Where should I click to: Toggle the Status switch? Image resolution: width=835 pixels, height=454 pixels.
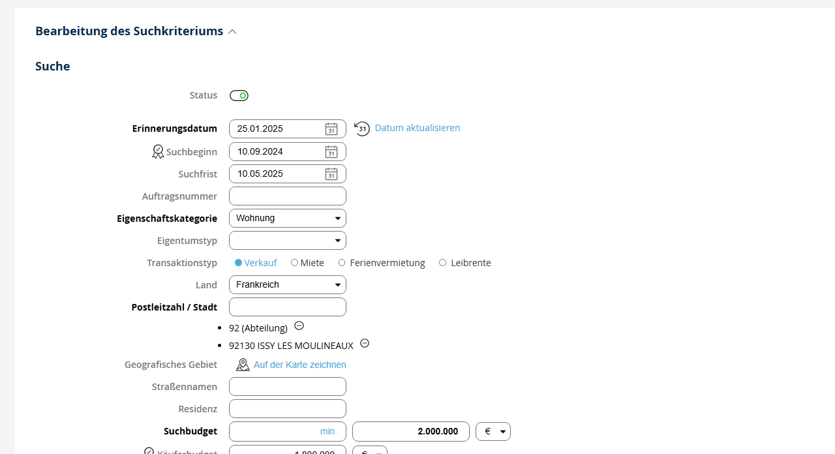point(239,96)
